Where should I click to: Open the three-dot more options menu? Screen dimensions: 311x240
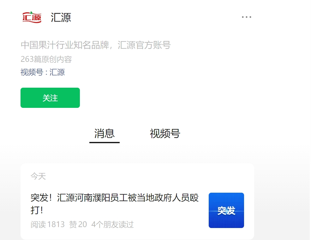pyautogui.click(x=247, y=17)
